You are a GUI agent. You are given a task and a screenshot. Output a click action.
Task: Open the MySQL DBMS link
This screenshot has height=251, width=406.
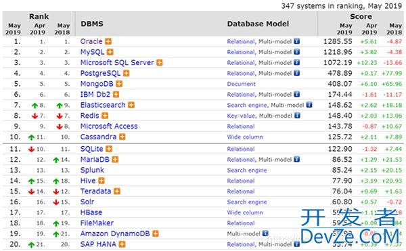tap(92, 52)
